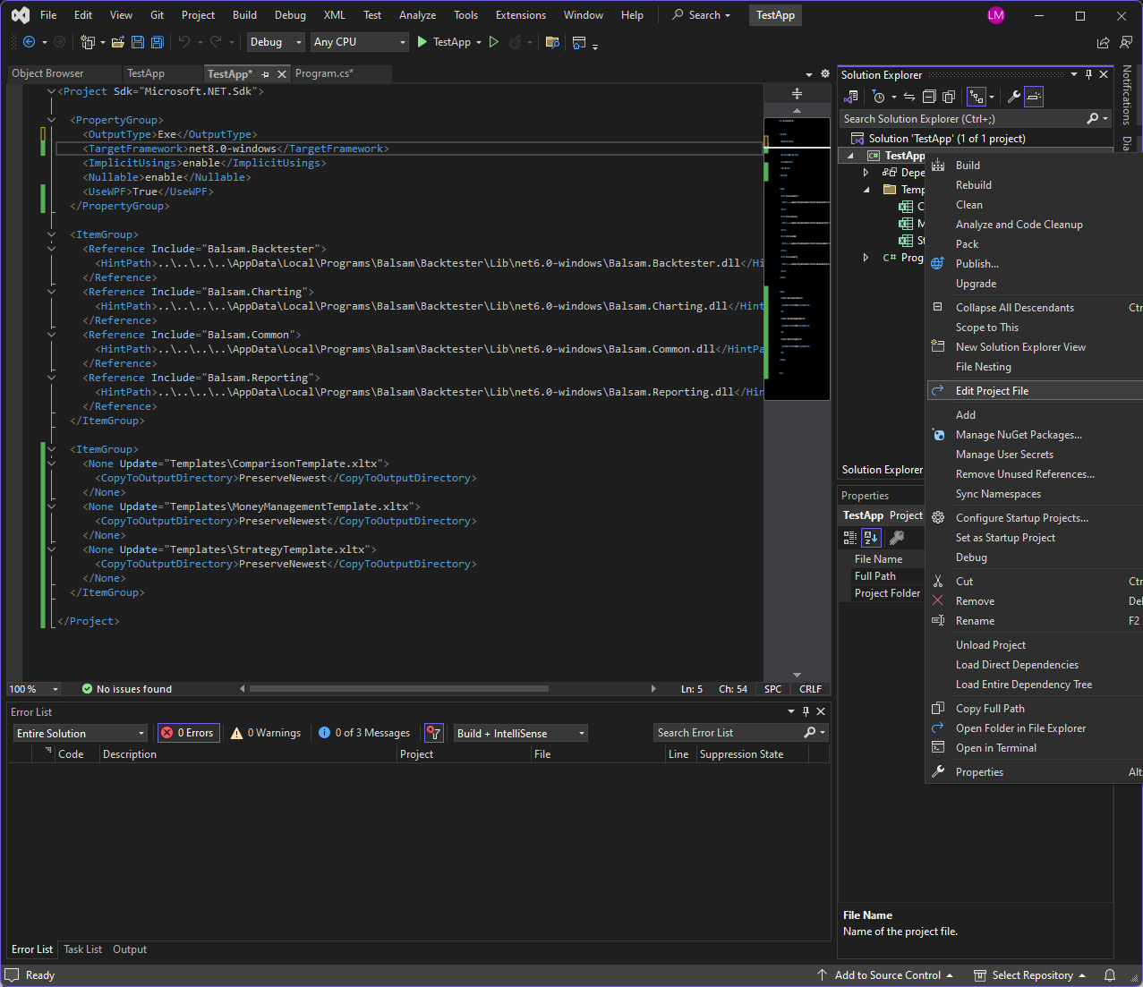1143x987 pixels.
Task: Click the Hot Reload flame icon
Action: tap(515, 42)
